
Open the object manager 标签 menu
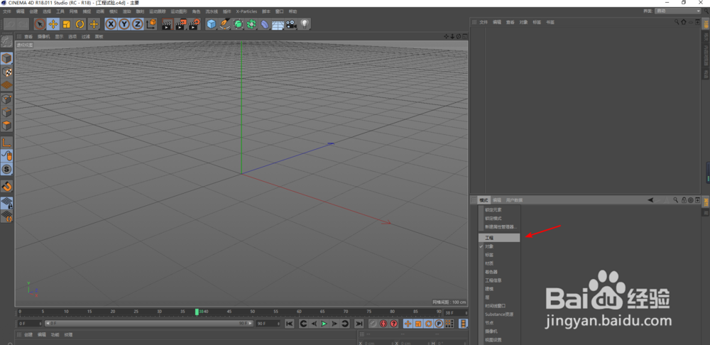pos(537,22)
